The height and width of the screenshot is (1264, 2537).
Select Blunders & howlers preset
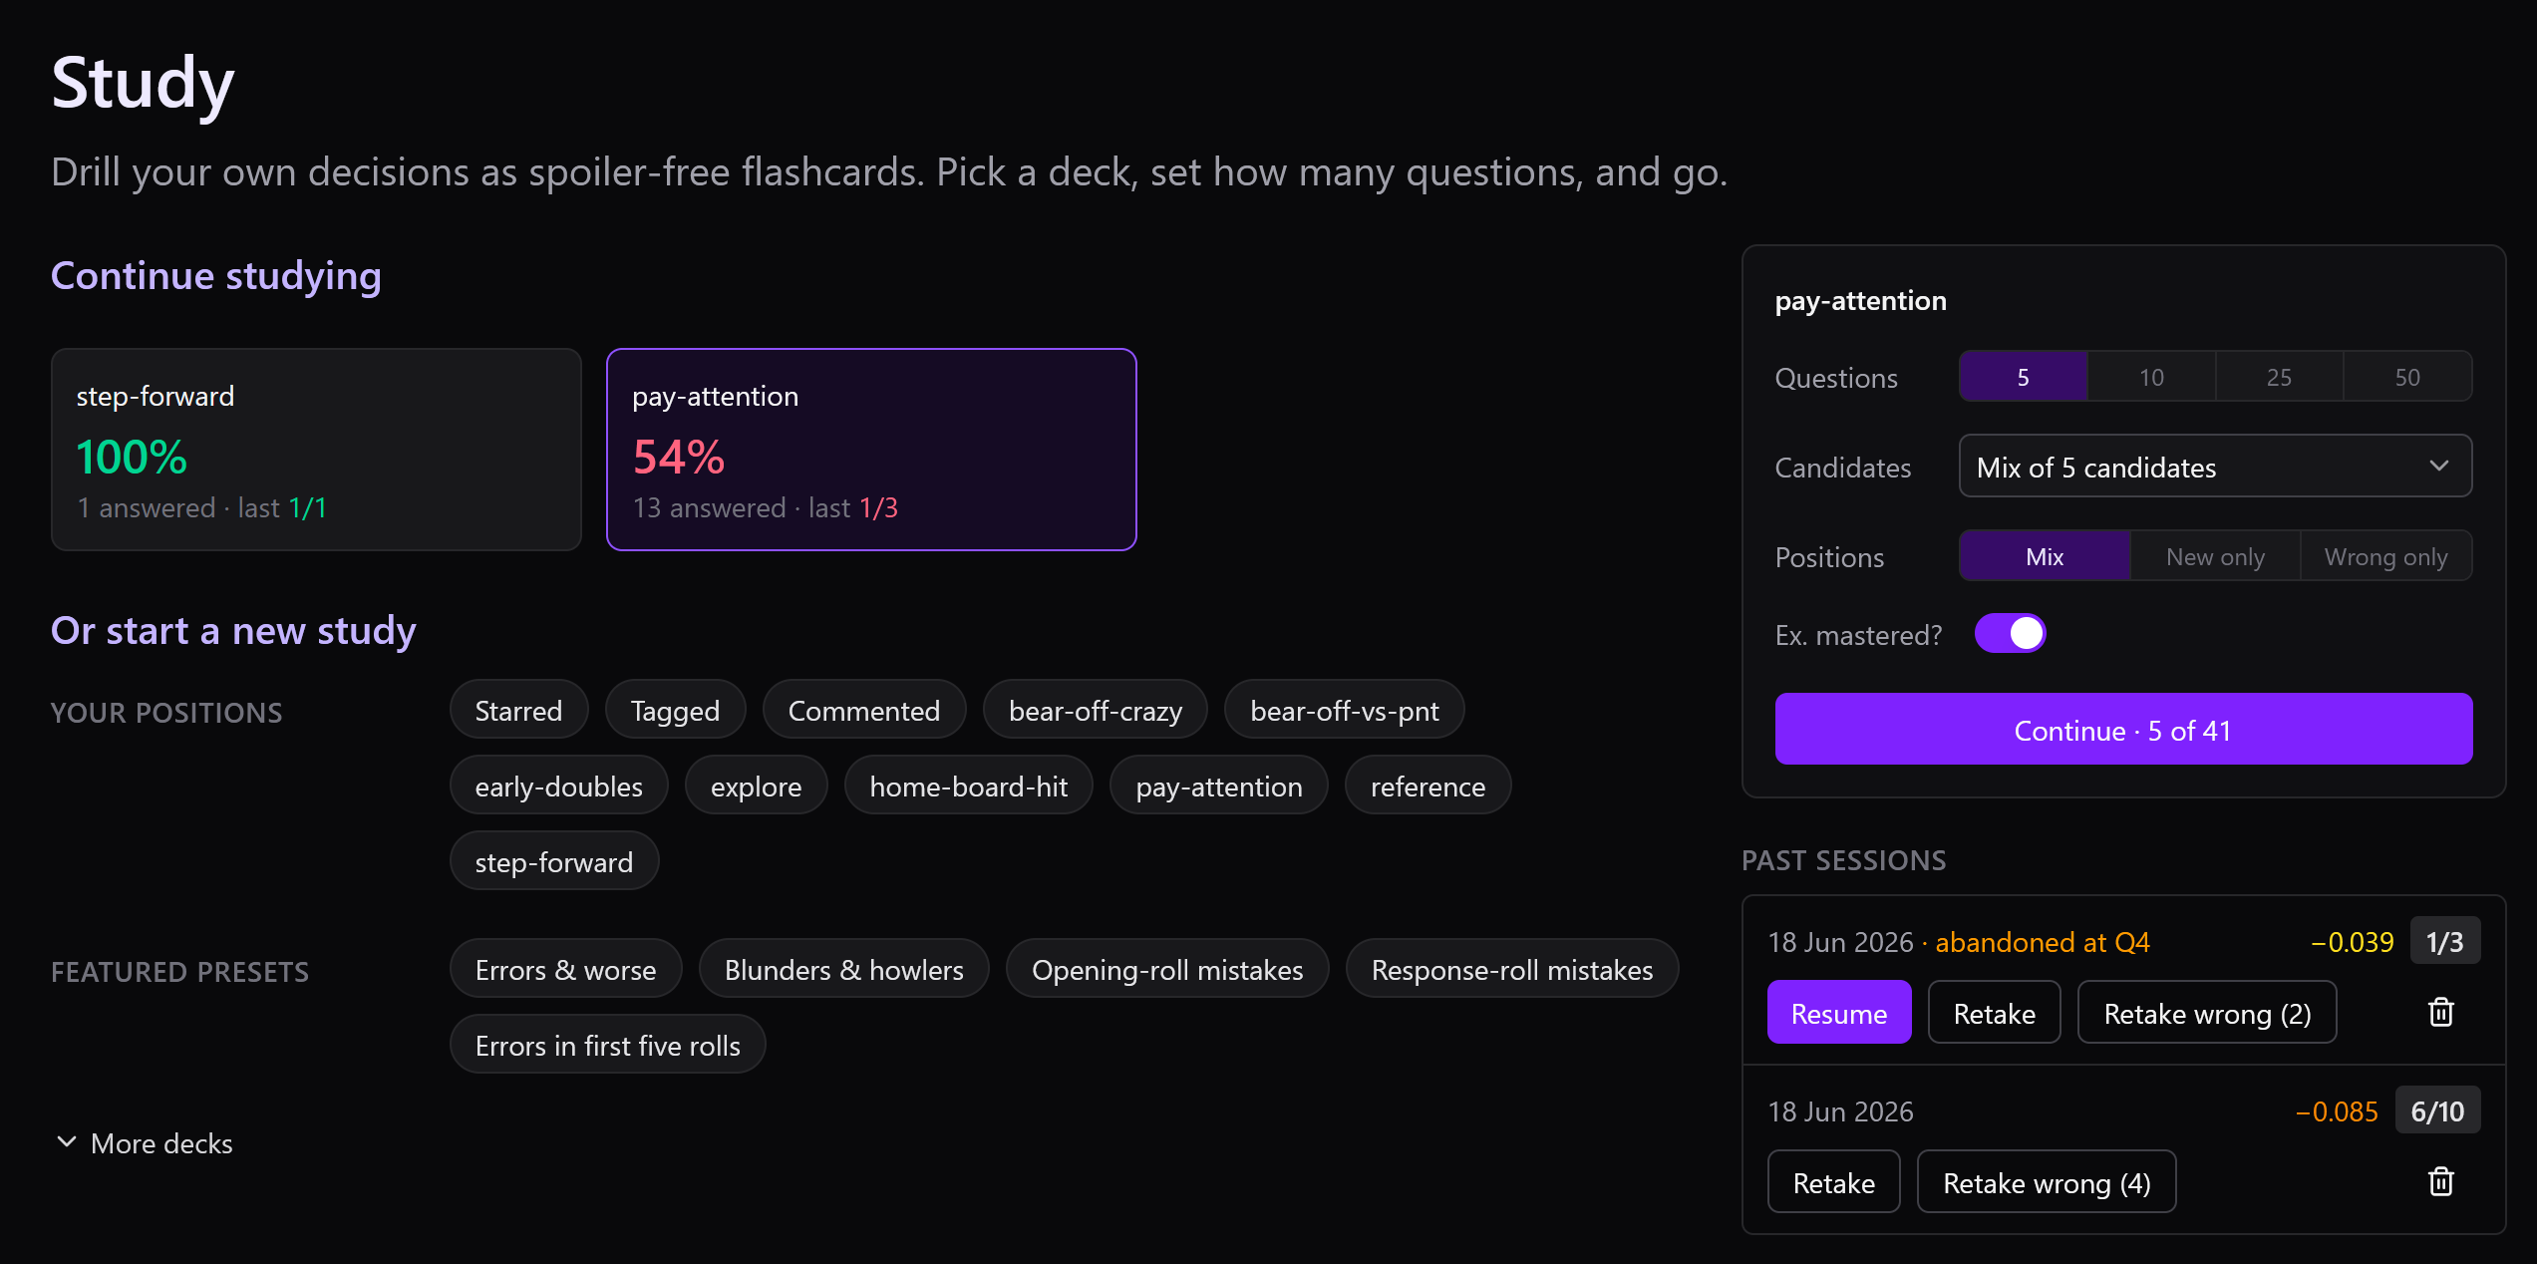point(844,969)
